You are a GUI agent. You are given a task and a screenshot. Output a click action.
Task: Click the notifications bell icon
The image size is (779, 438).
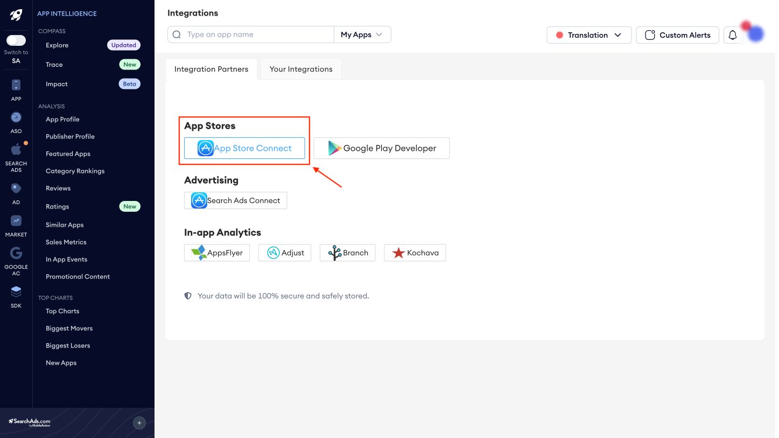coord(733,35)
